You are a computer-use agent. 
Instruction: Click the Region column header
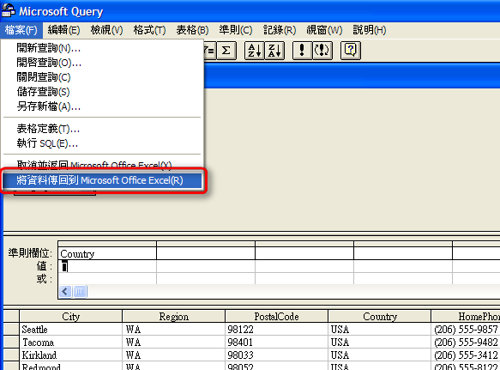(174, 317)
